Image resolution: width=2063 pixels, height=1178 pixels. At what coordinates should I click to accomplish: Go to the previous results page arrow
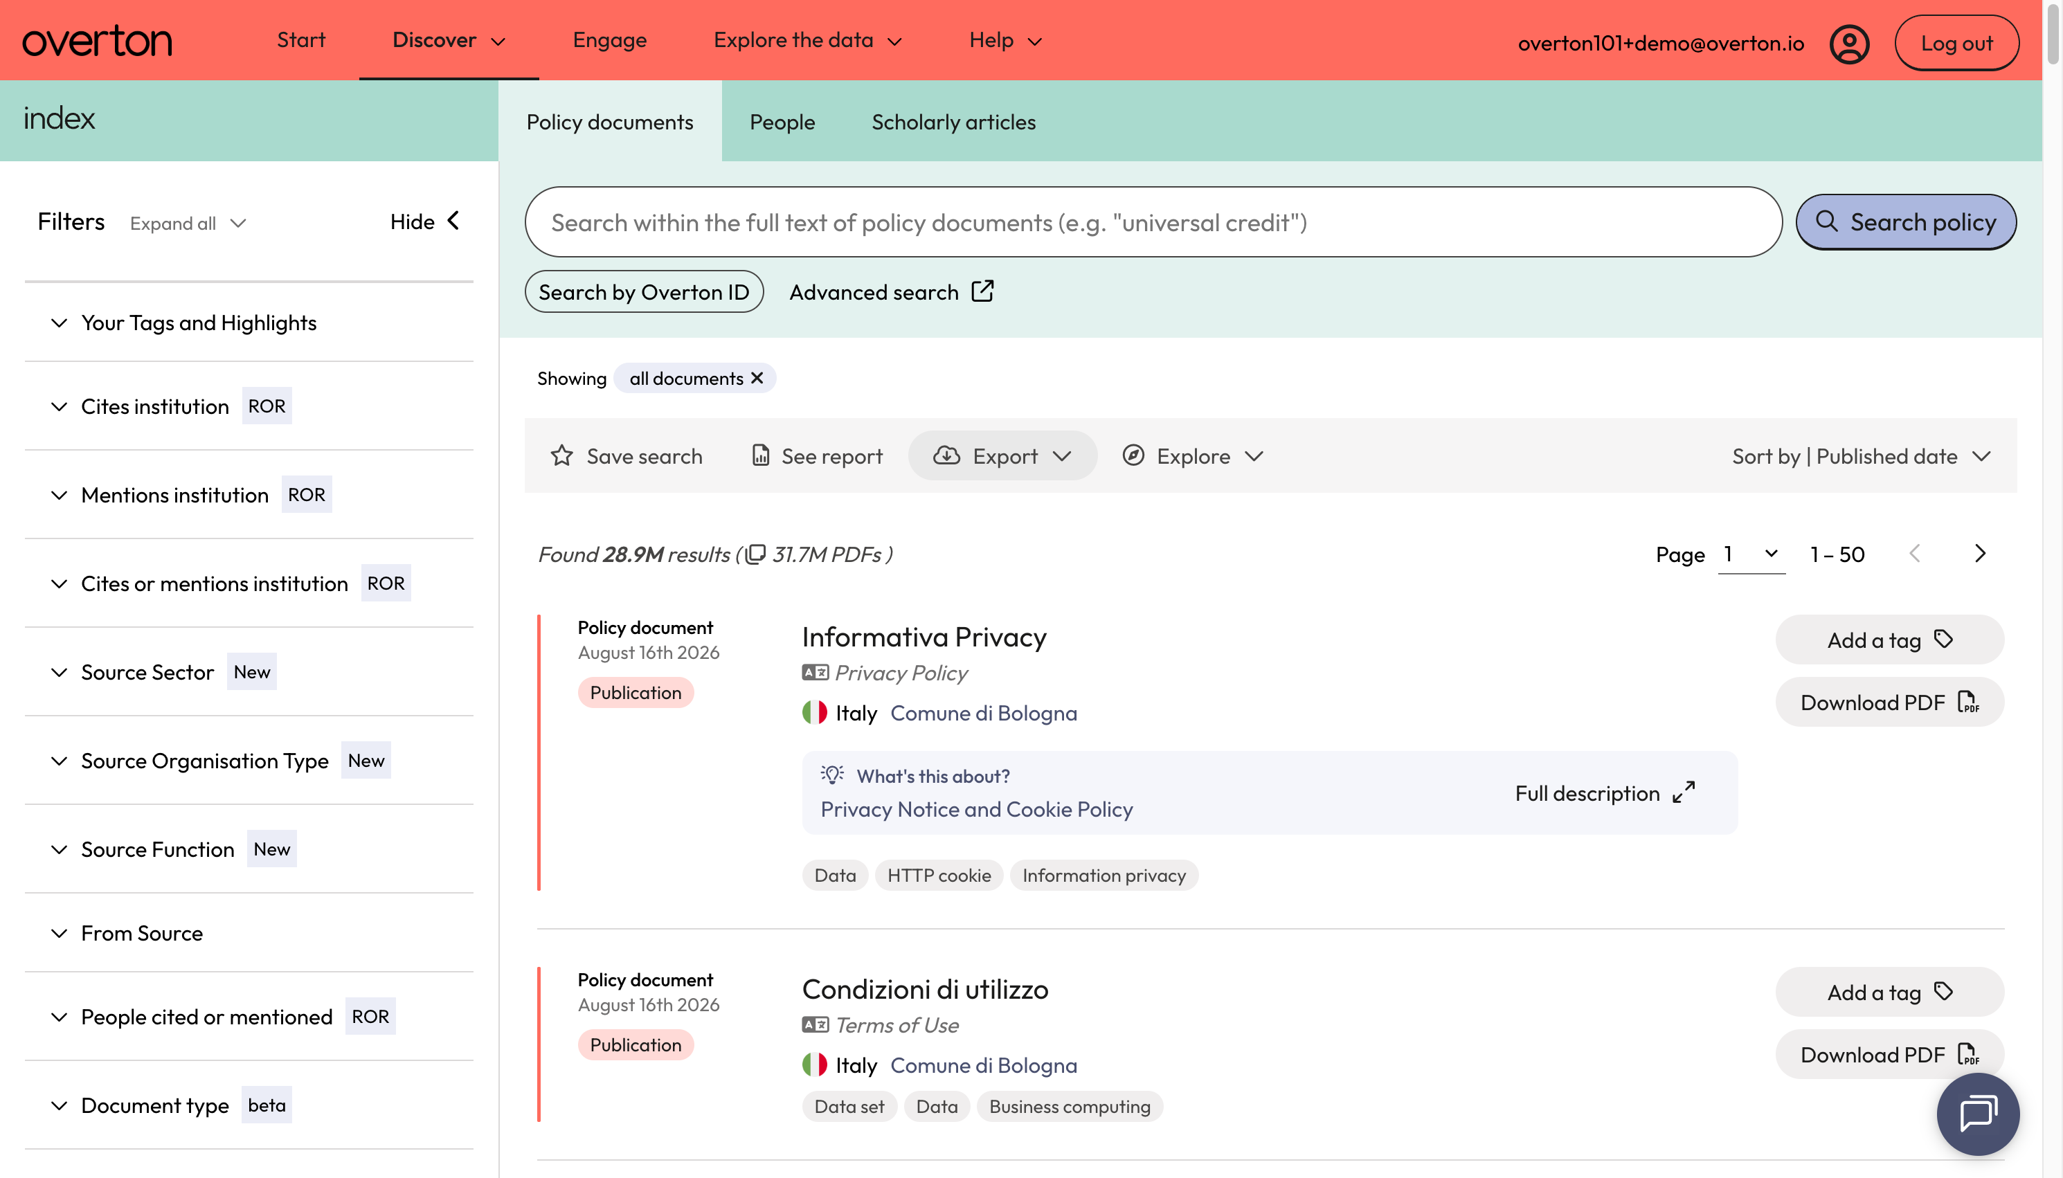(x=1914, y=554)
